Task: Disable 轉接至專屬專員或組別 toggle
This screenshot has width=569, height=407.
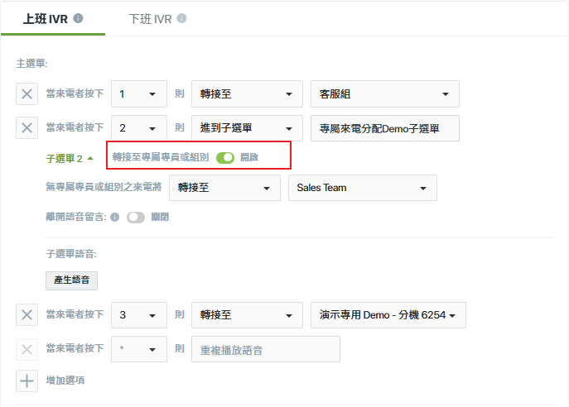Action: tap(225, 158)
